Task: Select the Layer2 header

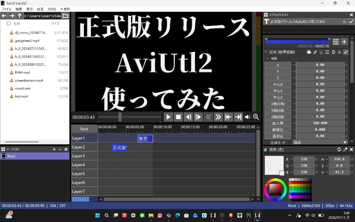Action: [x=84, y=147]
